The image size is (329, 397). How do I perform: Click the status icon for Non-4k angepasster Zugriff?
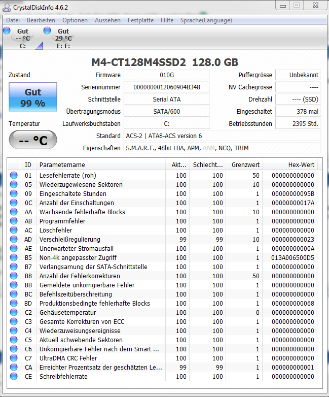point(14,257)
